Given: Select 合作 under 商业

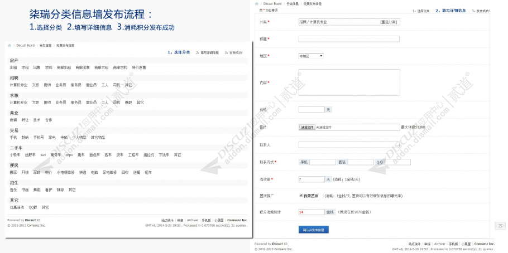Looking at the screenshot, I should pos(48,120).
